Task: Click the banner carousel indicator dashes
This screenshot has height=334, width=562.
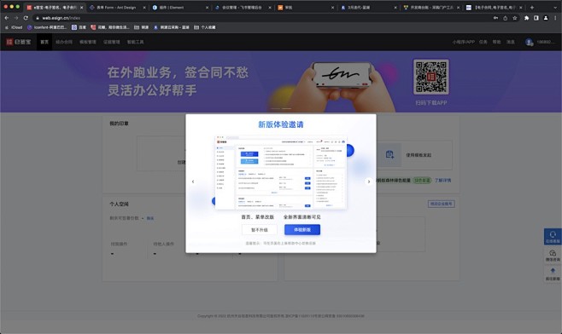Action: coord(281,108)
